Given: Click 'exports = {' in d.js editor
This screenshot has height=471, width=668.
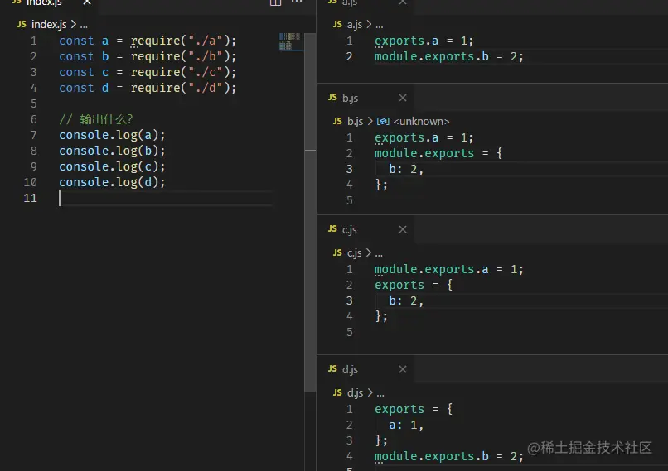Looking at the screenshot, I should [x=414, y=409].
